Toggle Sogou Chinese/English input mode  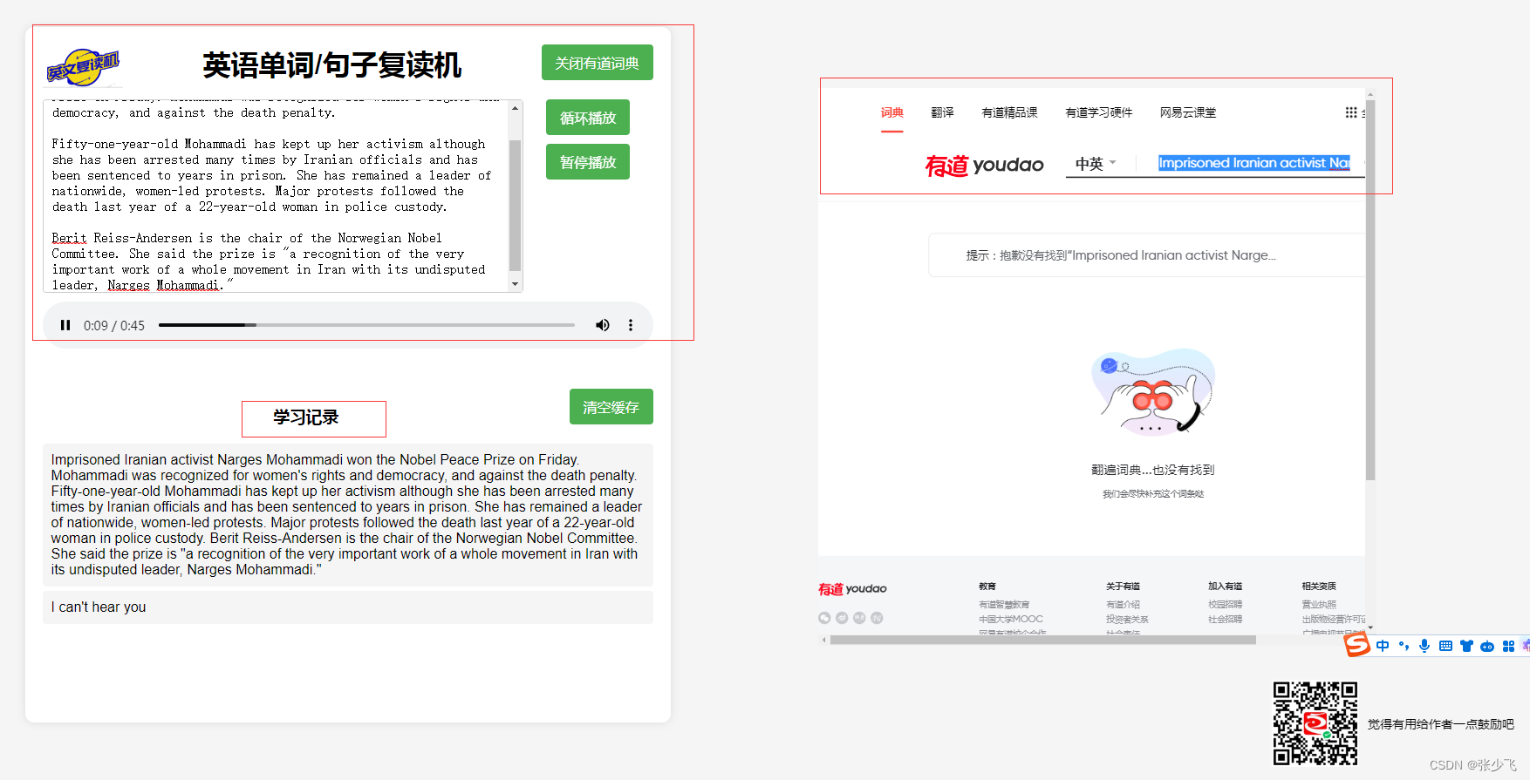[1383, 646]
